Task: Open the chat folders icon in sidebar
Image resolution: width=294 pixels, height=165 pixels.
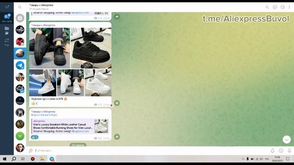Action: (x=7, y=31)
